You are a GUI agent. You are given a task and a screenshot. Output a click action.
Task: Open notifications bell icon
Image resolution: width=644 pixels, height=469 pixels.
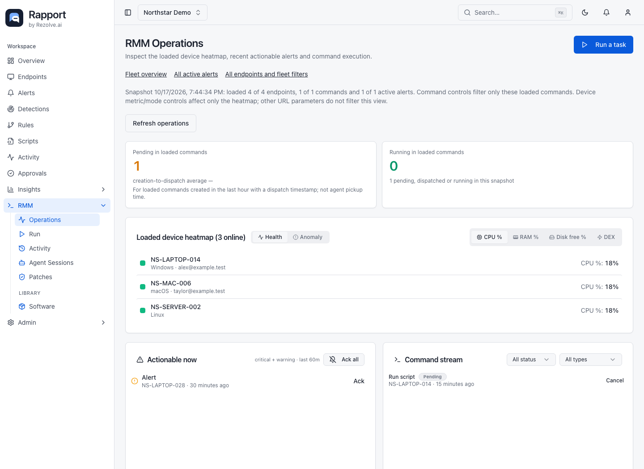(606, 13)
